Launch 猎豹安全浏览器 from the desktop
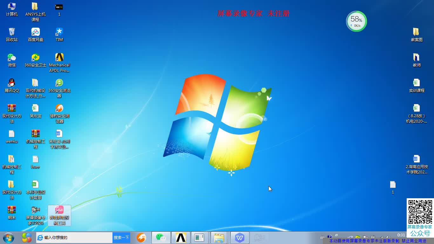Image resolution: width=434 pixels, height=244 pixels. pyautogui.click(x=59, y=113)
